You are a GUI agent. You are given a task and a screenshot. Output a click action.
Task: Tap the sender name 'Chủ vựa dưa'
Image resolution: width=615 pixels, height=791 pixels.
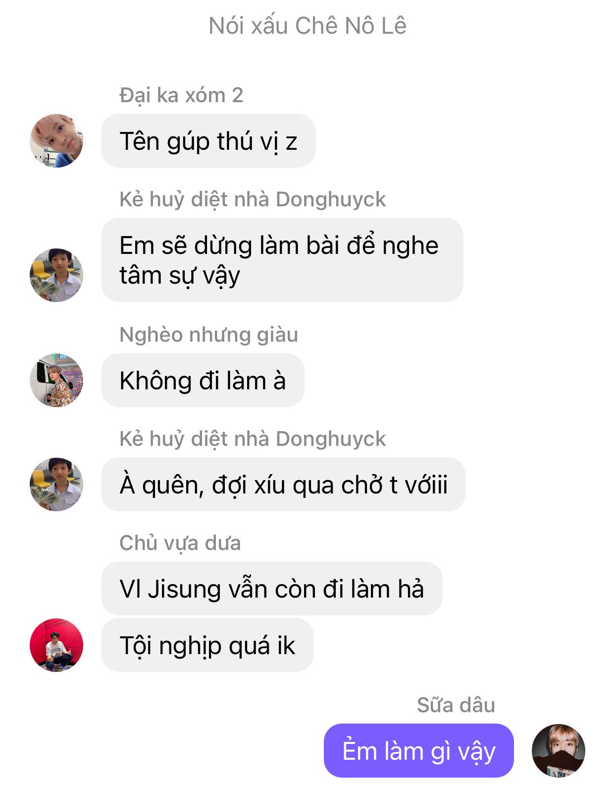(x=180, y=543)
